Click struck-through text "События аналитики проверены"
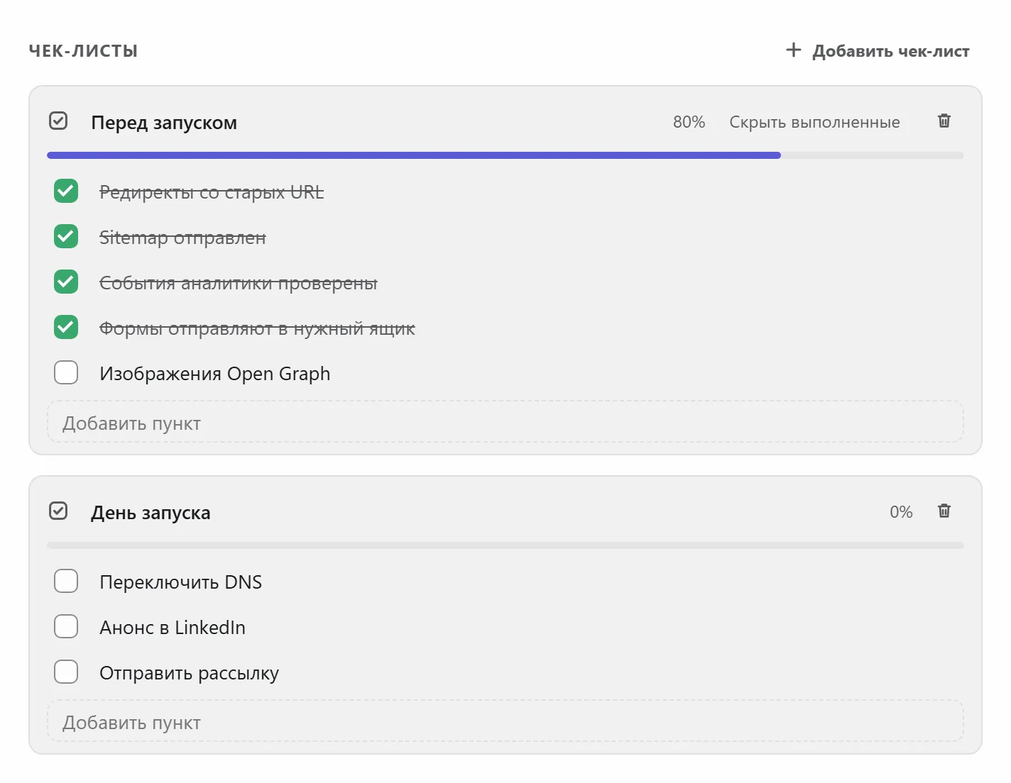This screenshot has height=783, width=1011. pos(239,283)
